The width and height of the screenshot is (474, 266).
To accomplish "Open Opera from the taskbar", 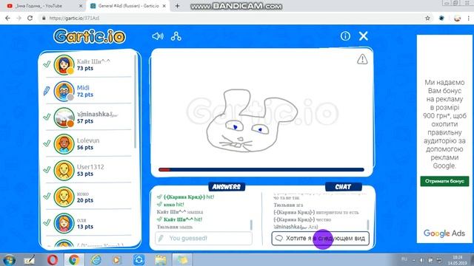I will click(53, 259).
